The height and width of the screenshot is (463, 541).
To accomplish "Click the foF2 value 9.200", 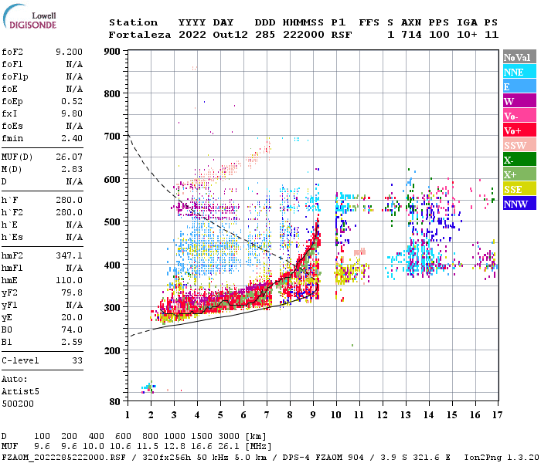I will click(x=69, y=52).
